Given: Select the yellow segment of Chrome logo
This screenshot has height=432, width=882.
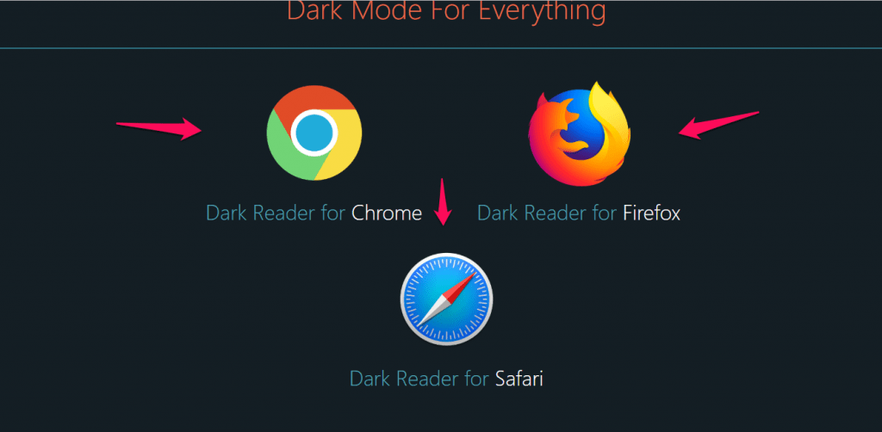Looking at the screenshot, I should point(343,146).
